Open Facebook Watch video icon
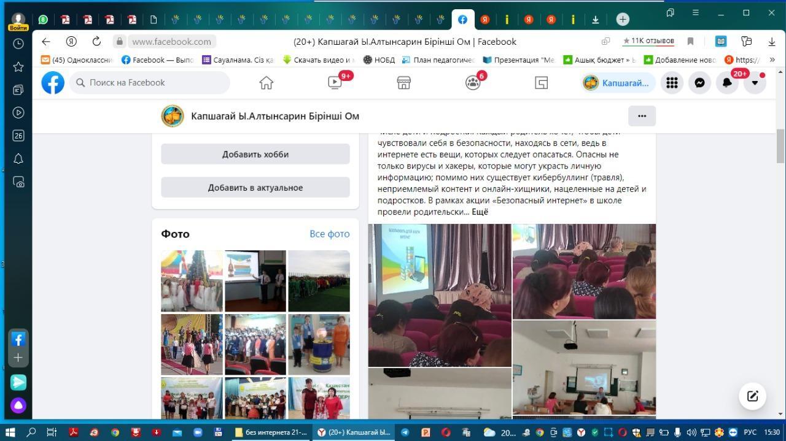 coord(335,83)
